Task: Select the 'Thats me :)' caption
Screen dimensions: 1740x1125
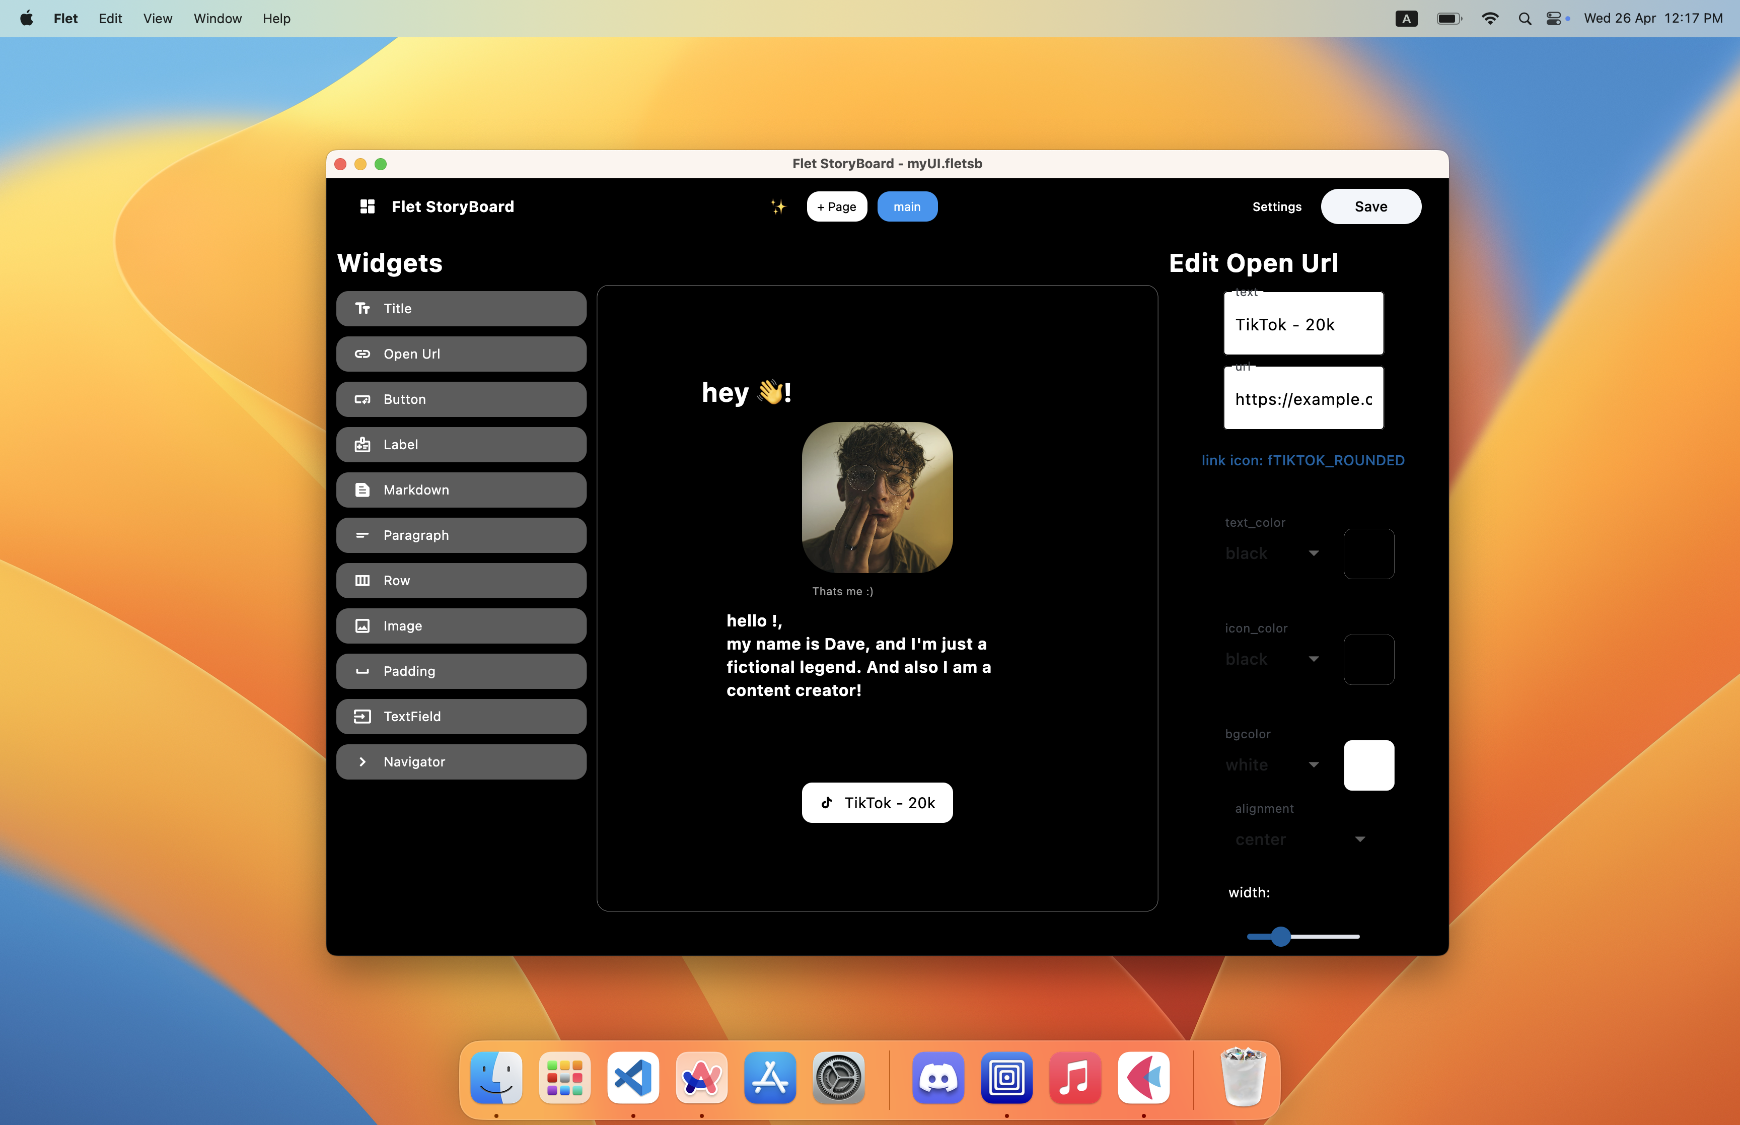Action: coord(843,591)
